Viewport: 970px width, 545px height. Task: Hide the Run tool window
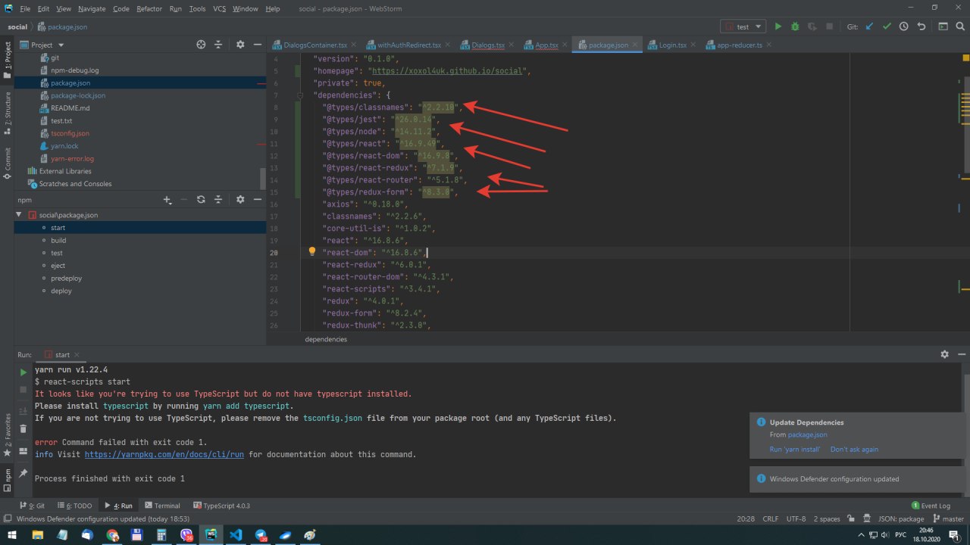(962, 354)
